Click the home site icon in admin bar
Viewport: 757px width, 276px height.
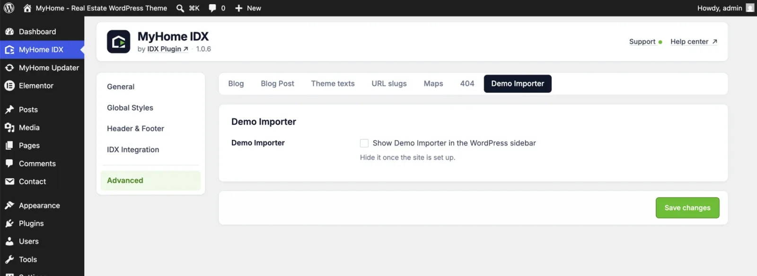point(27,8)
